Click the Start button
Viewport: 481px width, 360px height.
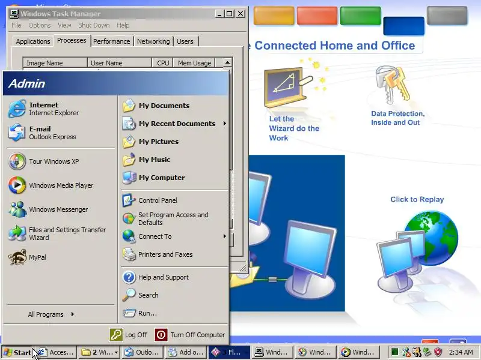point(18,352)
